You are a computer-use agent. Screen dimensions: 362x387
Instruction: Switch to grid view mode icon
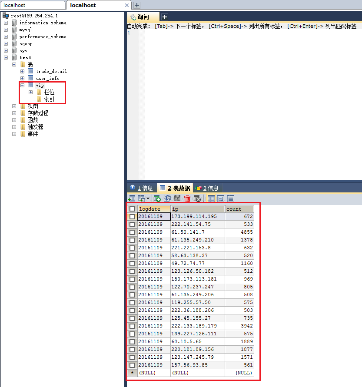coord(211,198)
